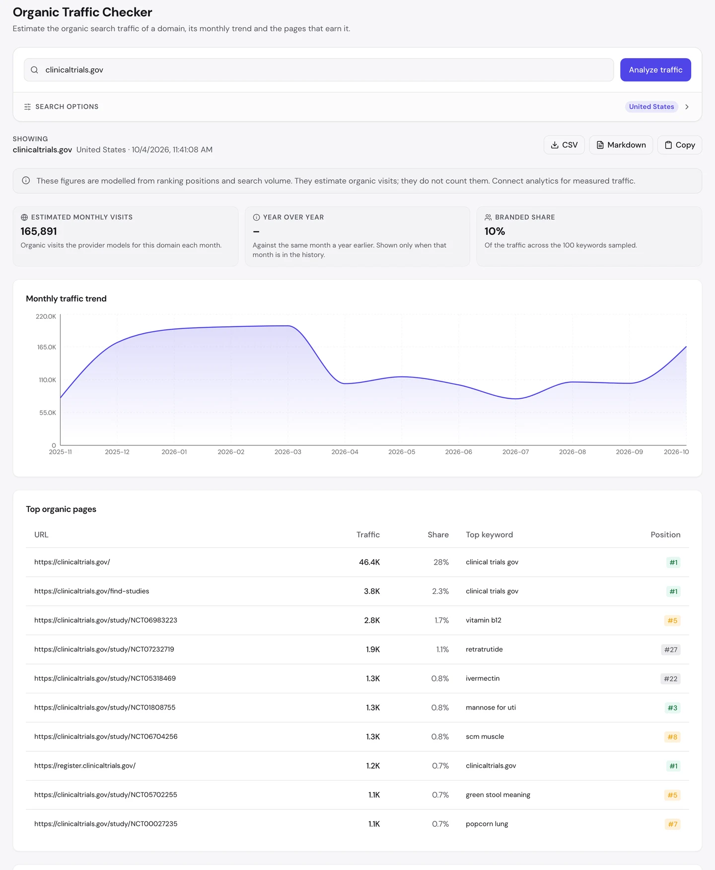Click the Top keyword column header
This screenshot has width=715, height=870.
point(489,535)
